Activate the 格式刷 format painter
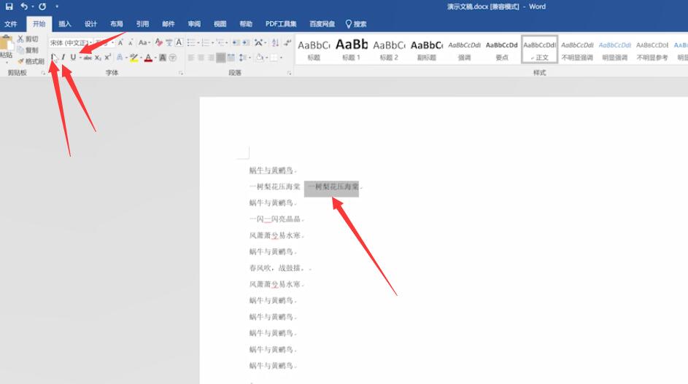This screenshot has height=384, width=688. [31, 61]
